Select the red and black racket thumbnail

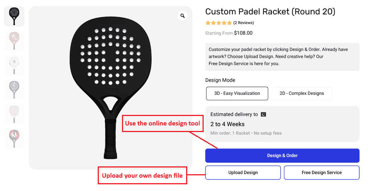coord(14,138)
